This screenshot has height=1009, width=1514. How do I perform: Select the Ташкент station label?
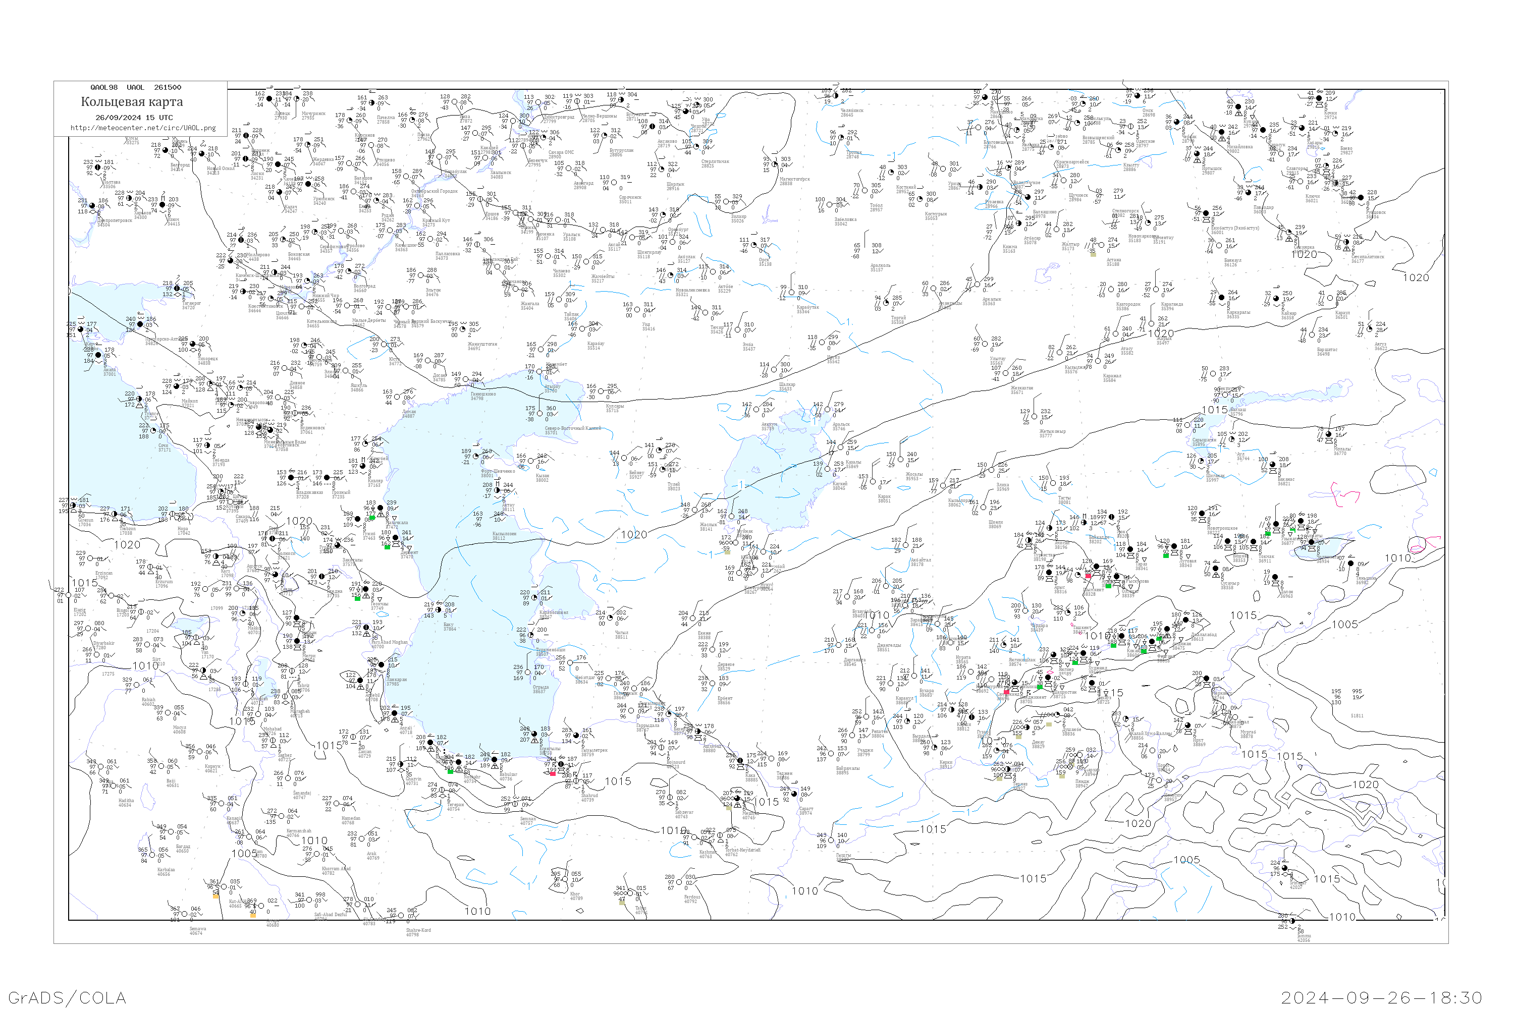point(1082,628)
